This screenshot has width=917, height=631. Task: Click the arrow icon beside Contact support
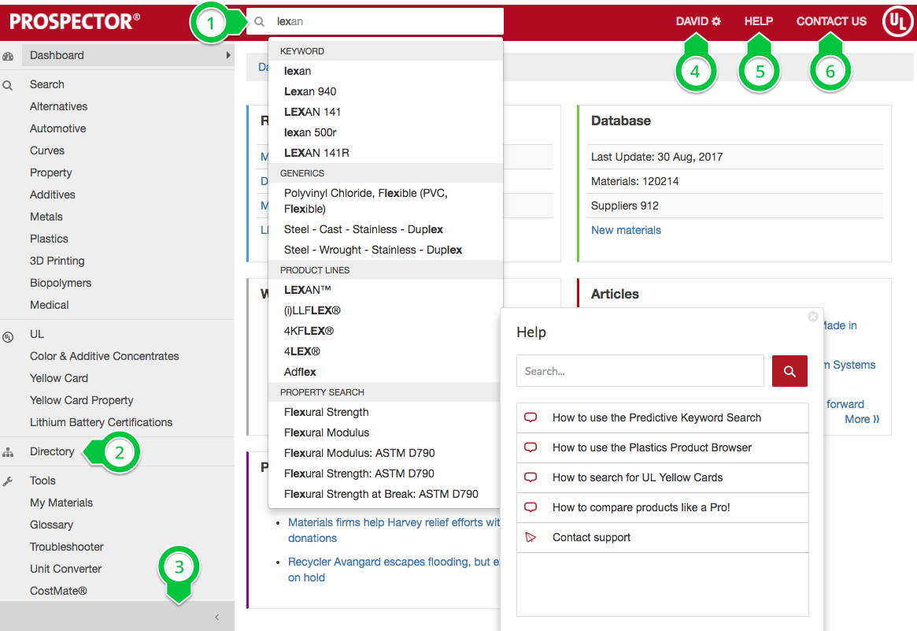(531, 537)
